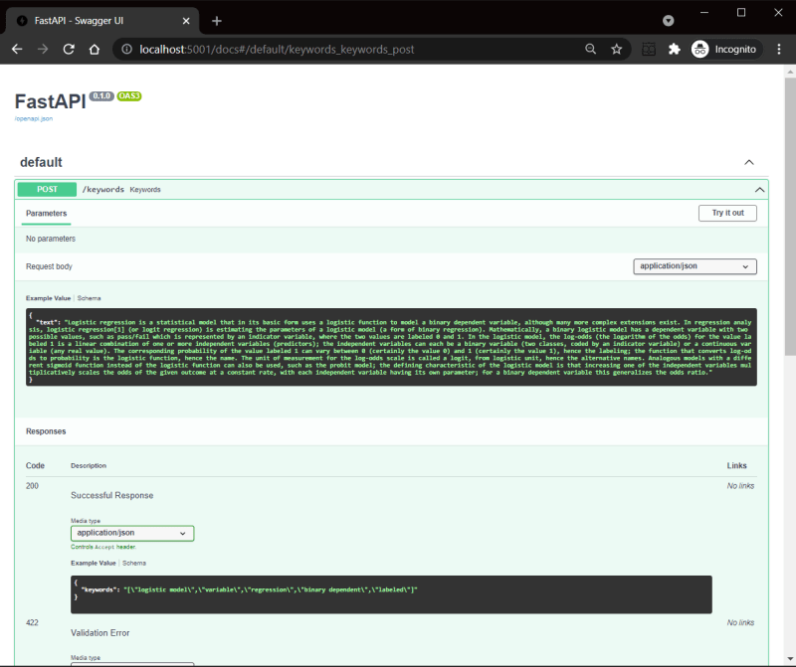Click the default section heading

(x=41, y=162)
